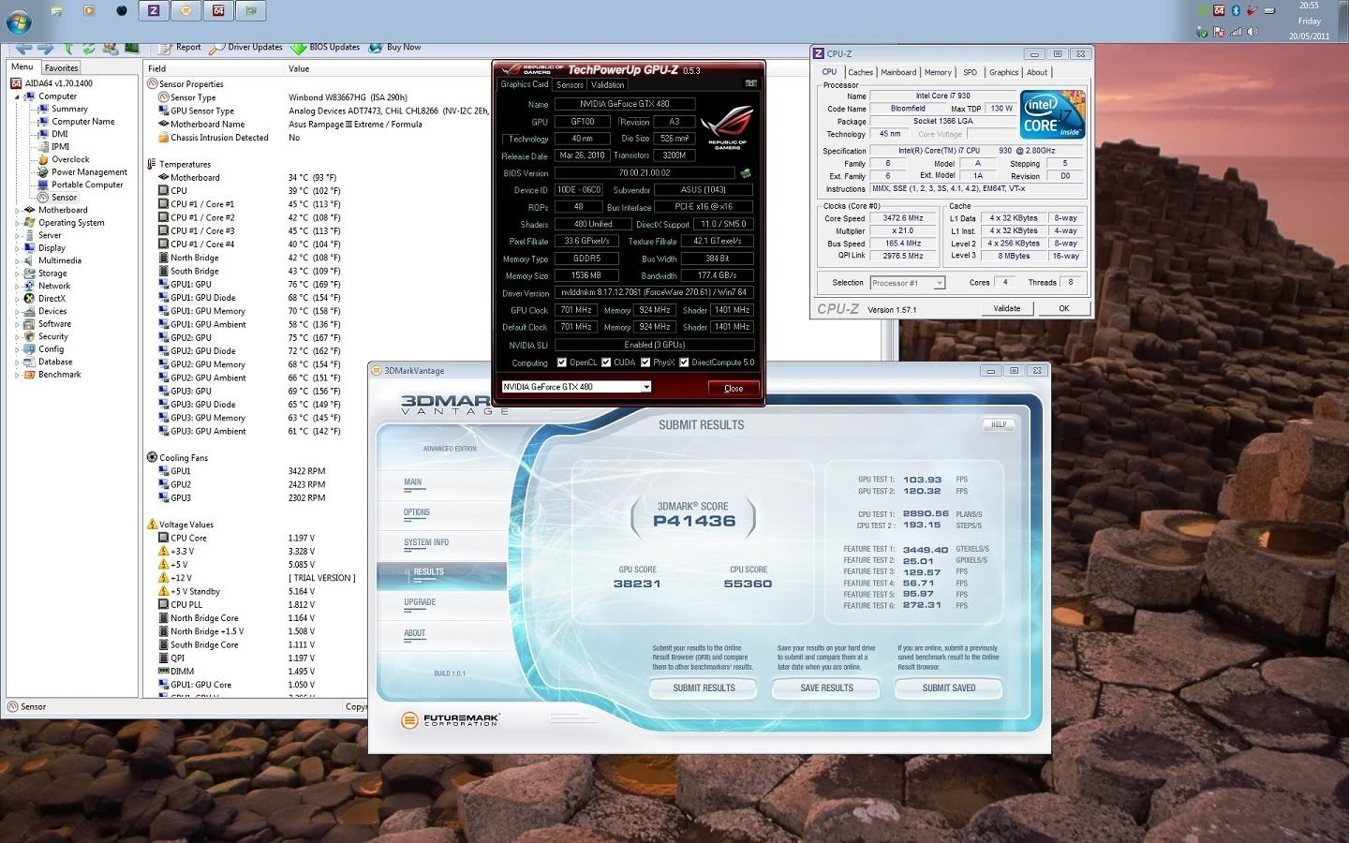Viewport: 1349px width, 843px height.
Task: Click the network signal tray icon
Action: [x=1236, y=31]
